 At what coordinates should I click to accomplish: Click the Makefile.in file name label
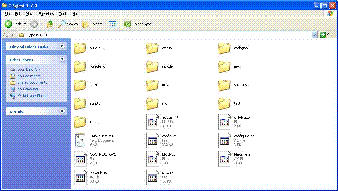98,173
